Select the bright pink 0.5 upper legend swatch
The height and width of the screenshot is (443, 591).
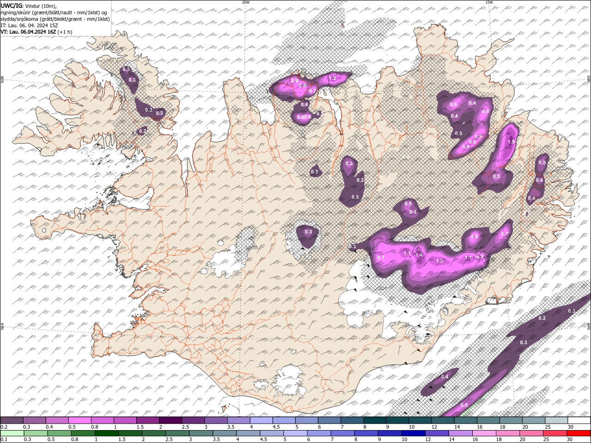(79, 420)
